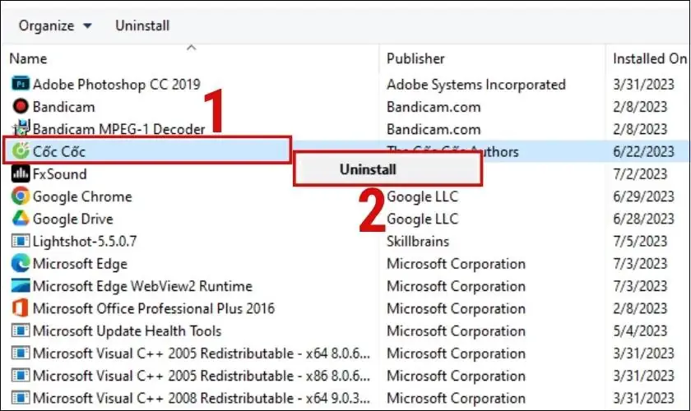Select Microsoft Office Professional Plus 2016 name

[154, 309]
